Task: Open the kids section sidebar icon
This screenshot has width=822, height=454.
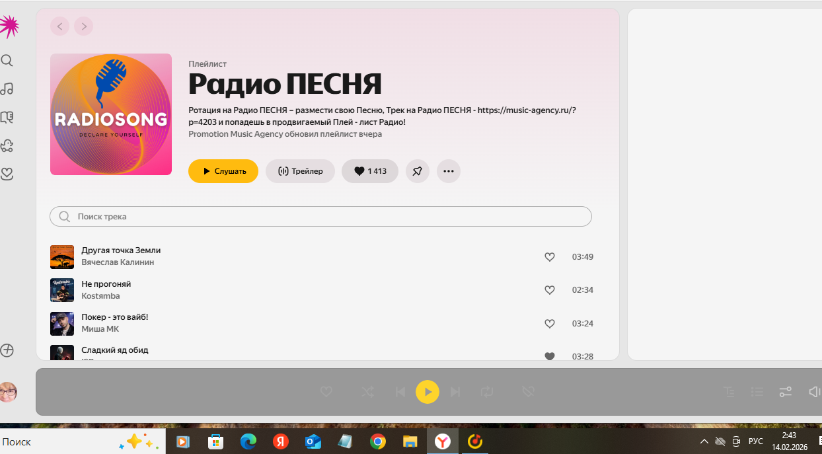Action: [x=7, y=145]
